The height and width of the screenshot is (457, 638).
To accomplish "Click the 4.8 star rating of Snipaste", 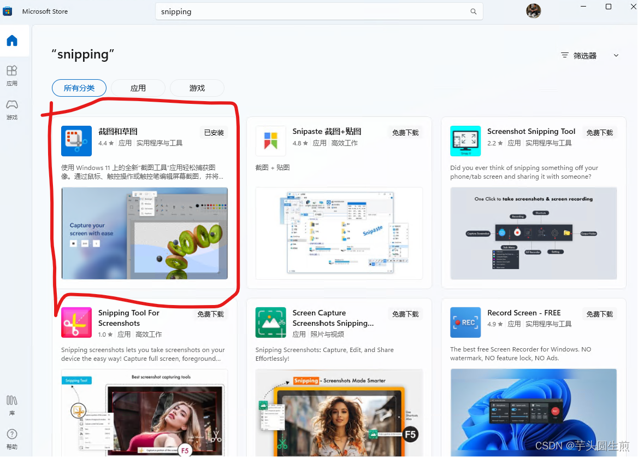I will pyautogui.click(x=300, y=143).
